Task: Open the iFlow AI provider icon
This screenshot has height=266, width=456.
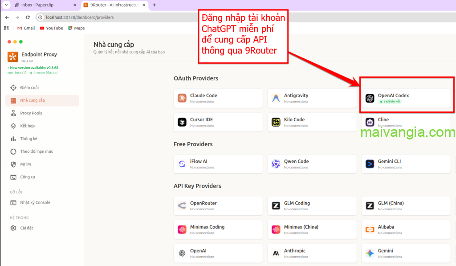Action: (x=182, y=164)
